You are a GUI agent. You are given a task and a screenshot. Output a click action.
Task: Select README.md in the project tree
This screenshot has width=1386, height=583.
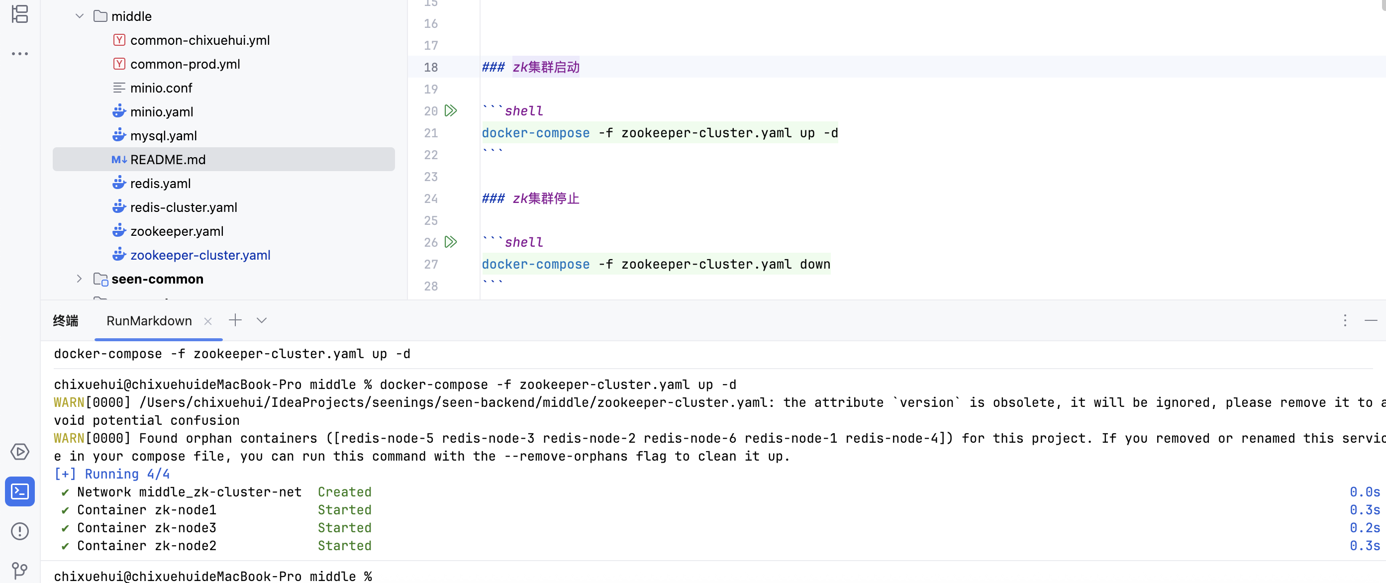[167, 160]
